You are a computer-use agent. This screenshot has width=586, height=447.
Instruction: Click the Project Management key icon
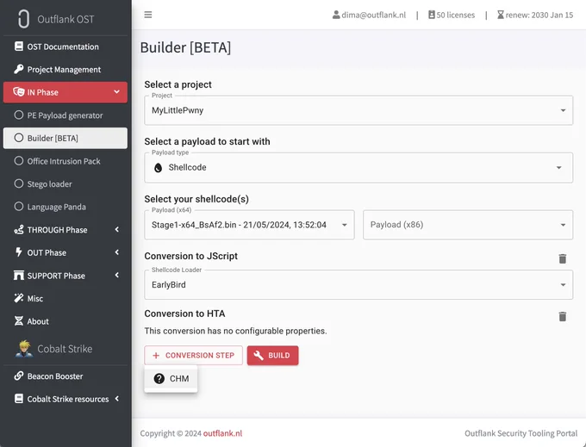[x=18, y=69]
